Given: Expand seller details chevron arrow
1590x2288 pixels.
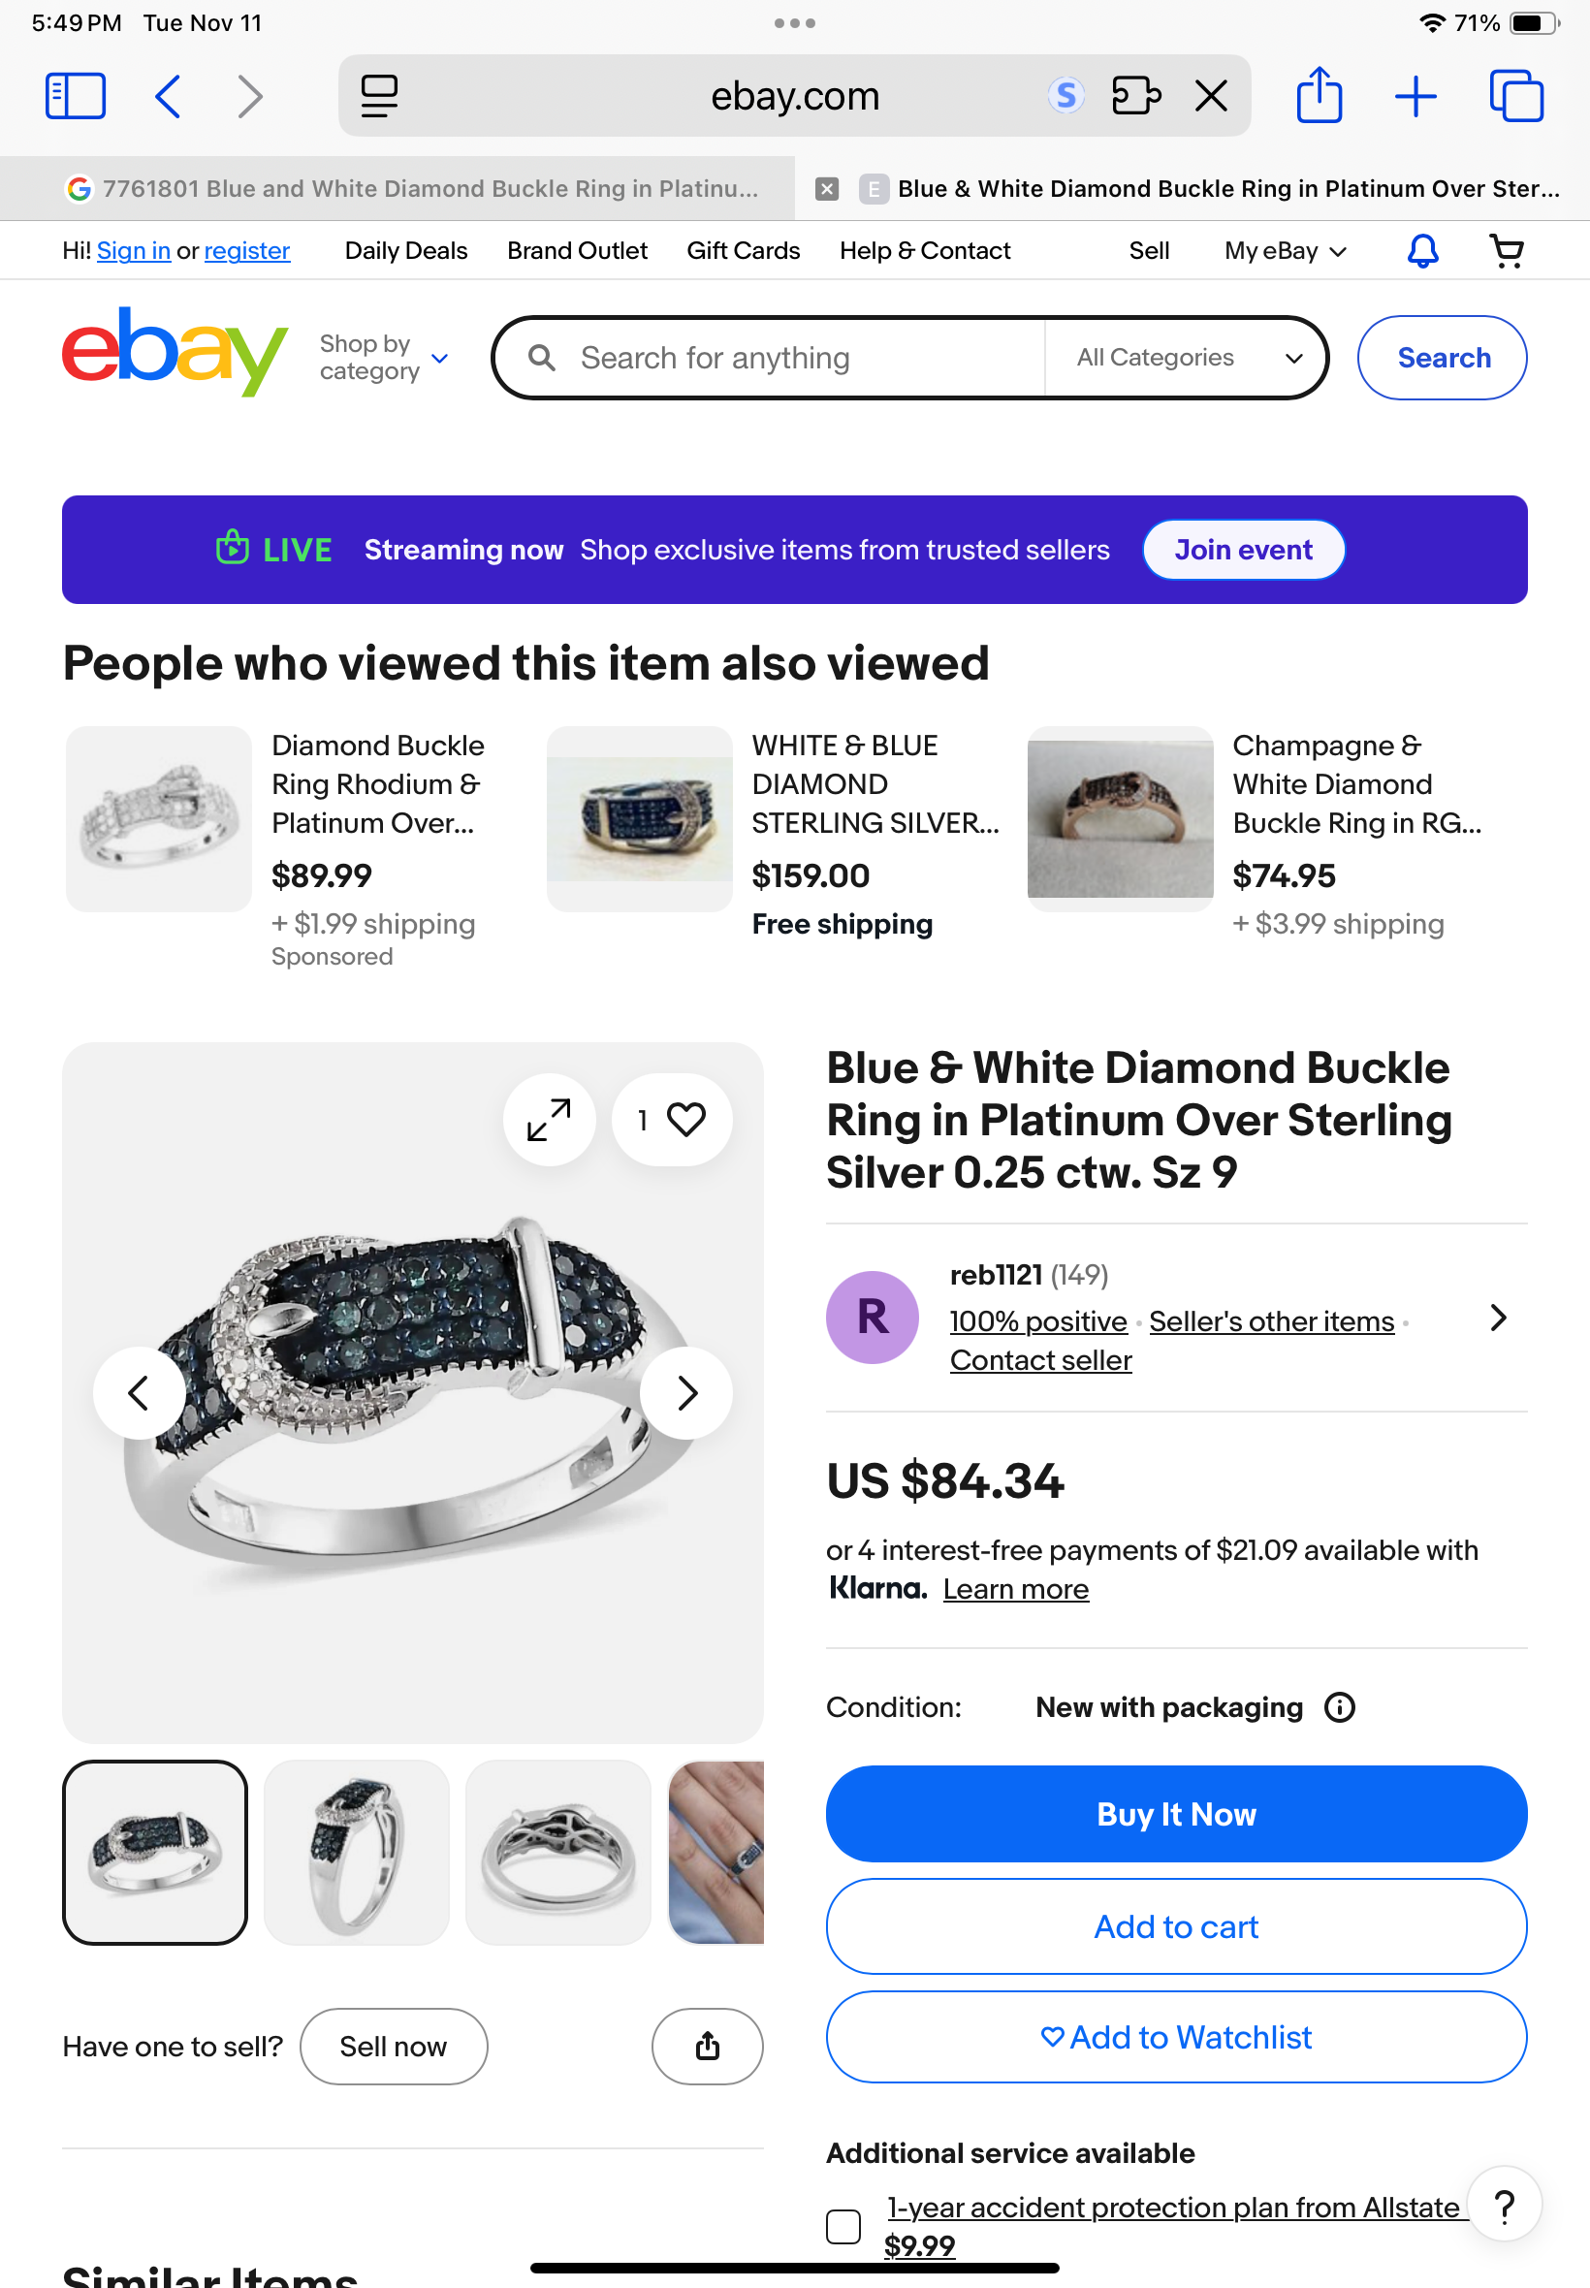Looking at the screenshot, I should [x=1497, y=1318].
